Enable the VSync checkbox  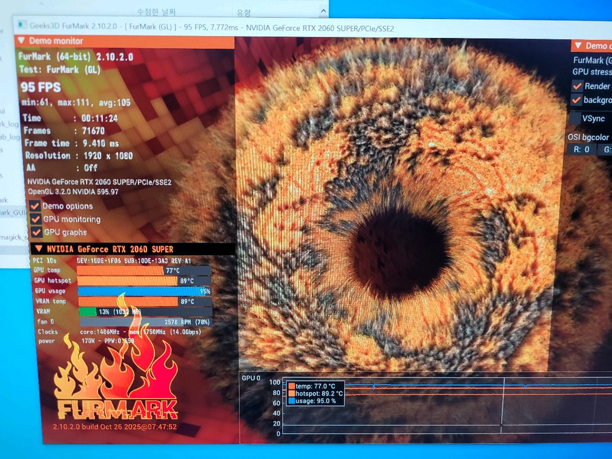(x=575, y=118)
